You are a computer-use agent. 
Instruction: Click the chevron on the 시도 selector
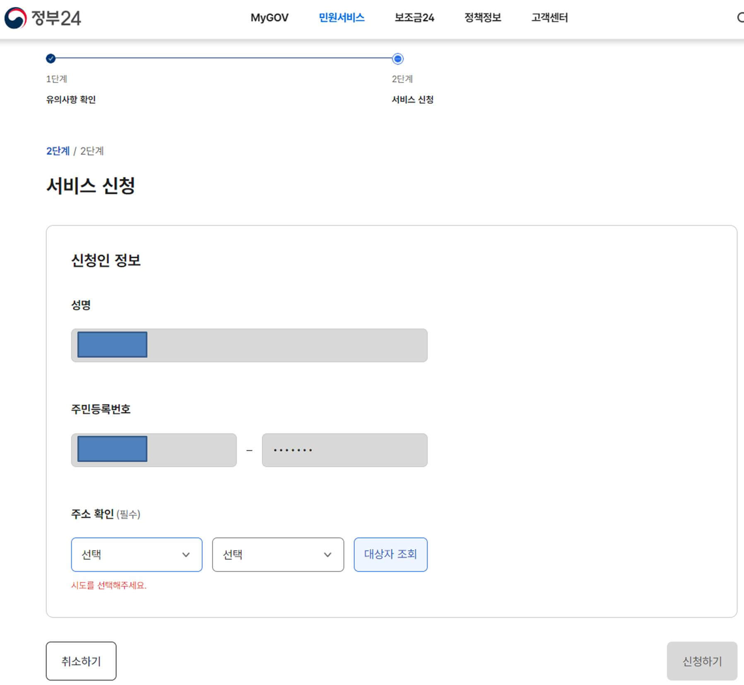point(188,555)
